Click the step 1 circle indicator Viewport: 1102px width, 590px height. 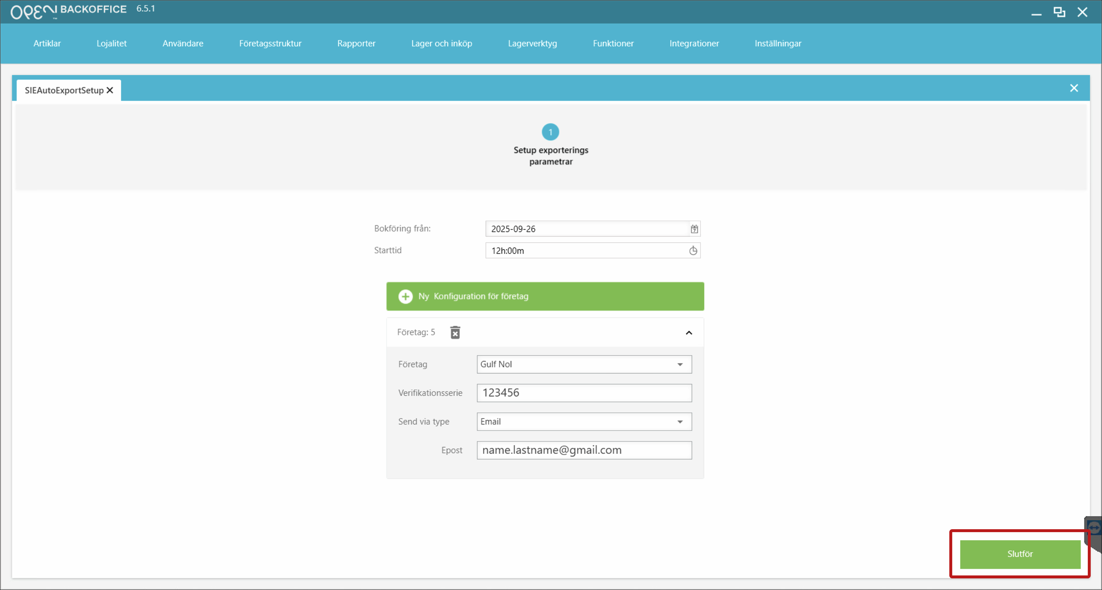point(550,132)
